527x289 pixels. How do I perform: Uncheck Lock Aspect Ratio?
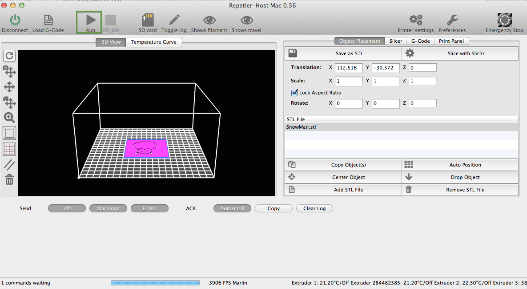point(294,93)
